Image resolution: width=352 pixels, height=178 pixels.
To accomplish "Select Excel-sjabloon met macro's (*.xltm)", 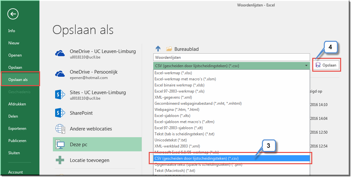I will 231,122.
